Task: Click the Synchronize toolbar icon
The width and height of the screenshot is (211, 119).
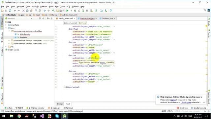Action: click(x=10, y=11)
